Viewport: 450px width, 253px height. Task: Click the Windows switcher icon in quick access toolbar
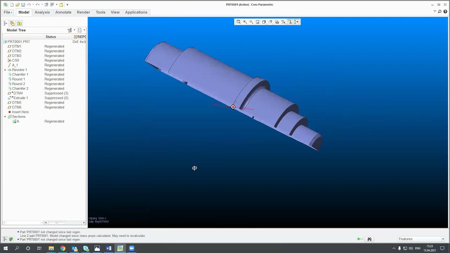pyautogui.click(x=52, y=5)
